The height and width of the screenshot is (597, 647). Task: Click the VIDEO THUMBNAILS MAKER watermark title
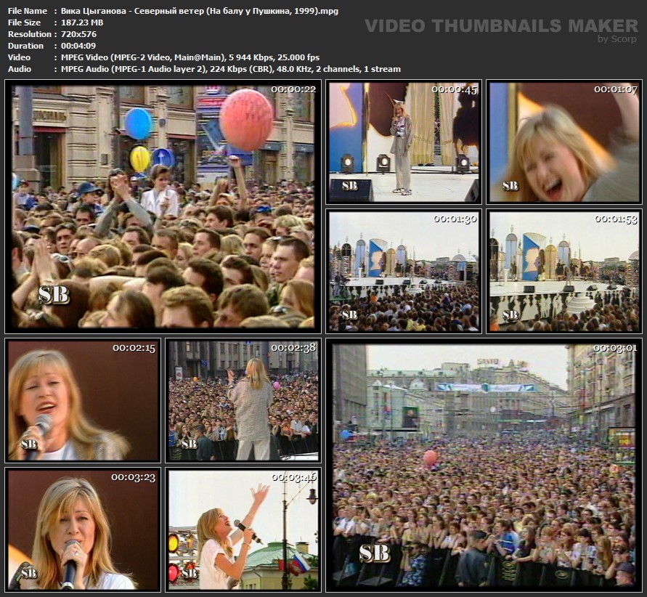500,26
